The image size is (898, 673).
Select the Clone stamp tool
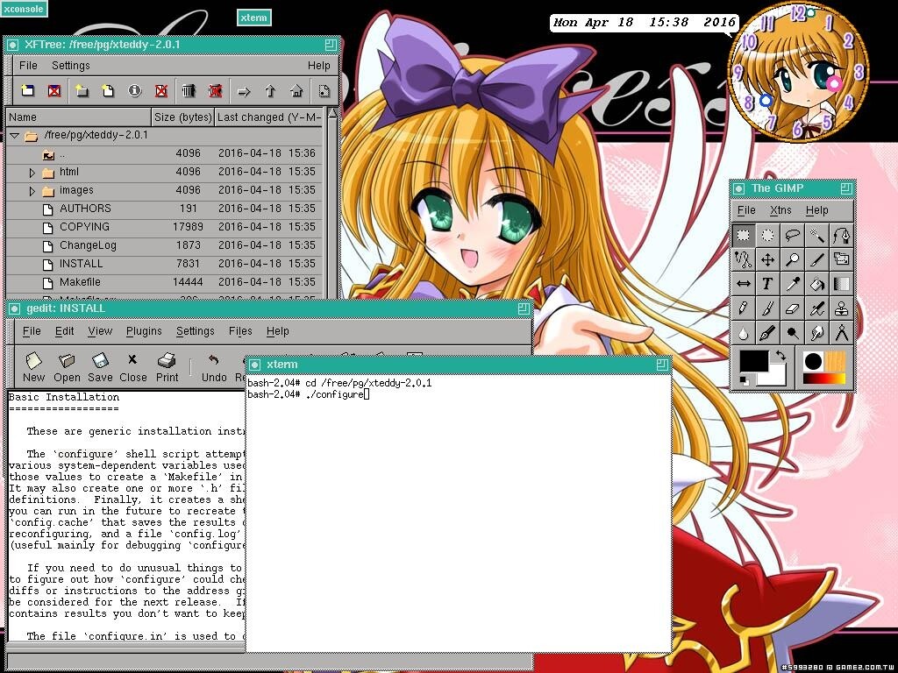(842, 308)
